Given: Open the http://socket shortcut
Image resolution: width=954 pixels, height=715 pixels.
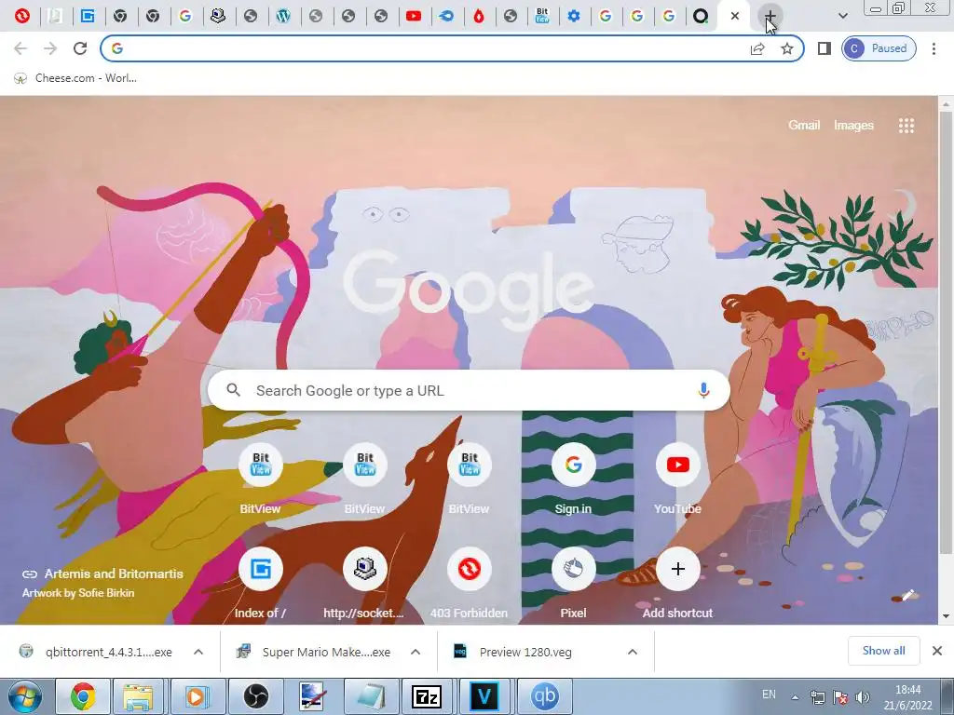Looking at the screenshot, I should coord(364,584).
